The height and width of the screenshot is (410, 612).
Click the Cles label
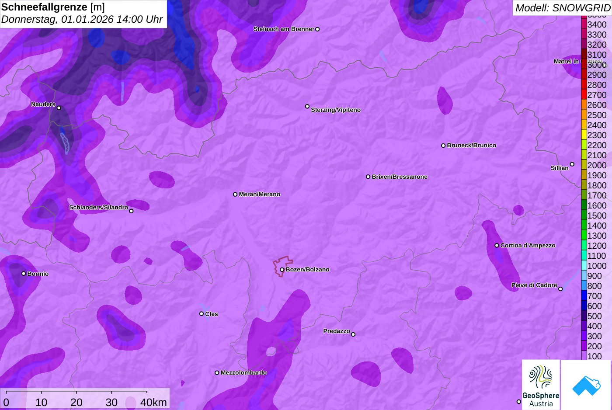tap(212, 314)
